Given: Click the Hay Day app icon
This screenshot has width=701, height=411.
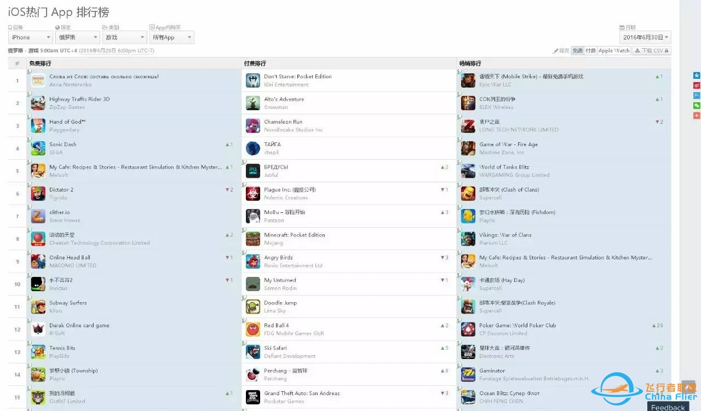Looking at the screenshot, I should click(x=468, y=284).
